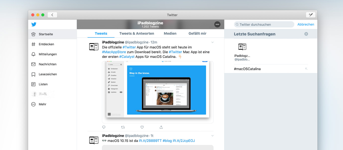Switch to the Tweets & Antworten tab

[137, 33]
